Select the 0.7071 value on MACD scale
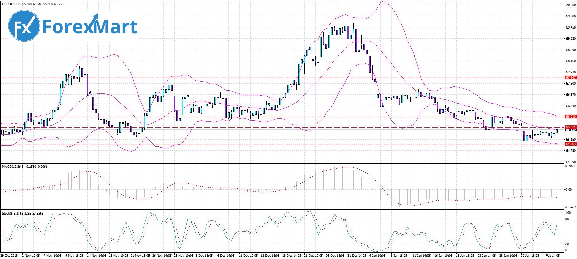 pyautogui.click(x=570, y=166)
